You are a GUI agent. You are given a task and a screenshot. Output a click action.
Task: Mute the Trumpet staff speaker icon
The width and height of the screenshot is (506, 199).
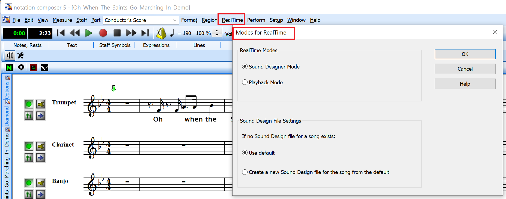pyautogui.click(x=41, y=104)
